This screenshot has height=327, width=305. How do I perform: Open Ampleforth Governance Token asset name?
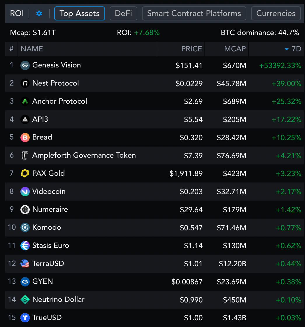pyautogui.click(x=84, y=155)
